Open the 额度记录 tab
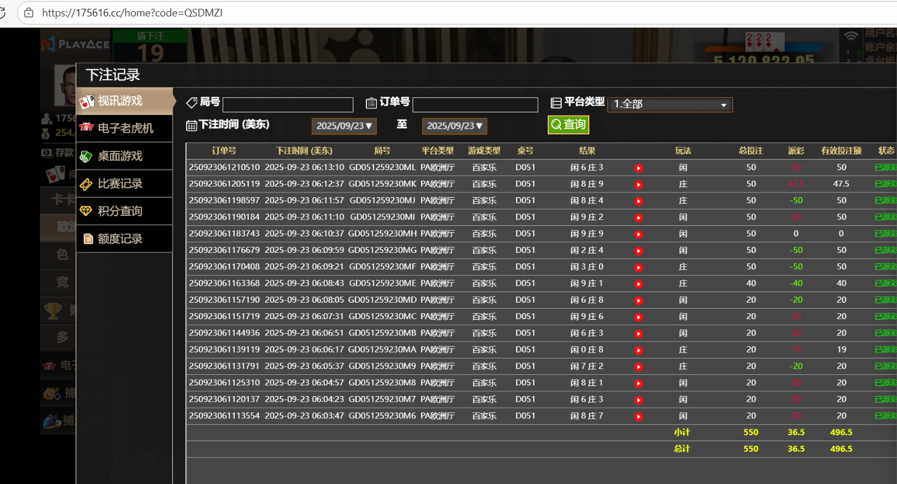This screenshot has height=484, width=897. pyautogui.click(x=125, y=239)
